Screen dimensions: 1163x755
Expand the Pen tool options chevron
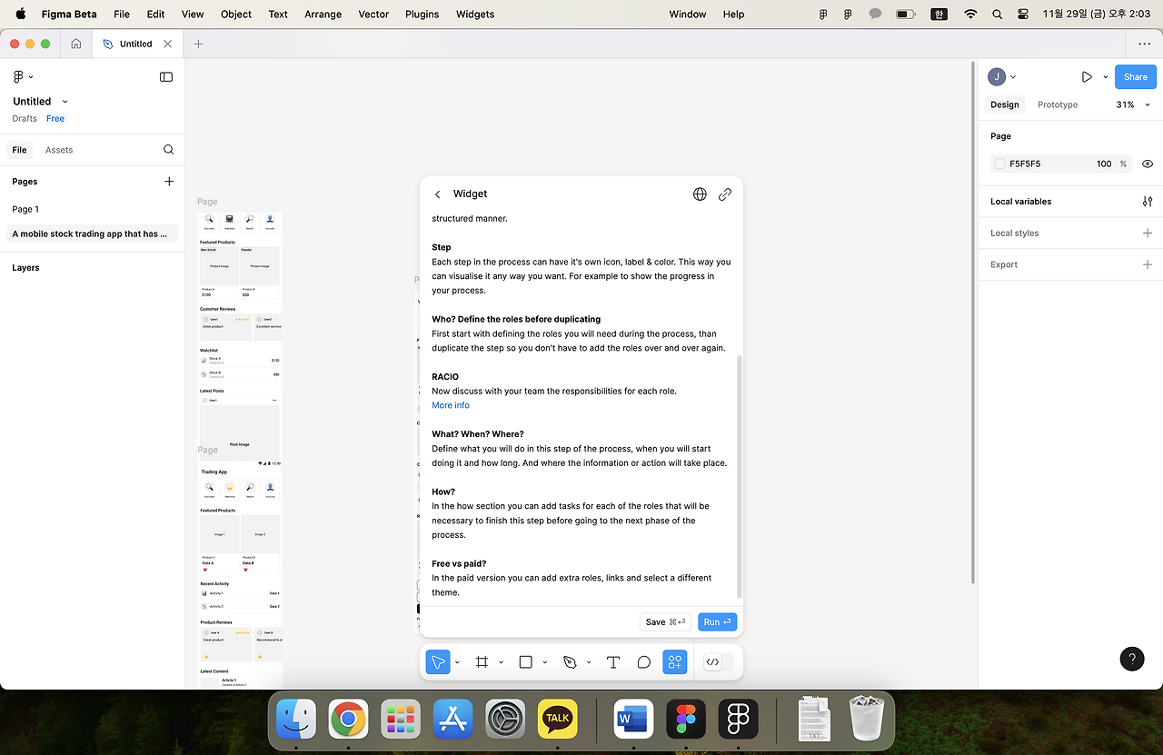[589, 663]
